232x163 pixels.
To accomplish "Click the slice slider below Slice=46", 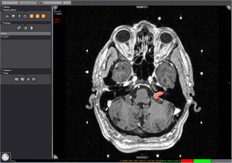I will coord(58,14).
